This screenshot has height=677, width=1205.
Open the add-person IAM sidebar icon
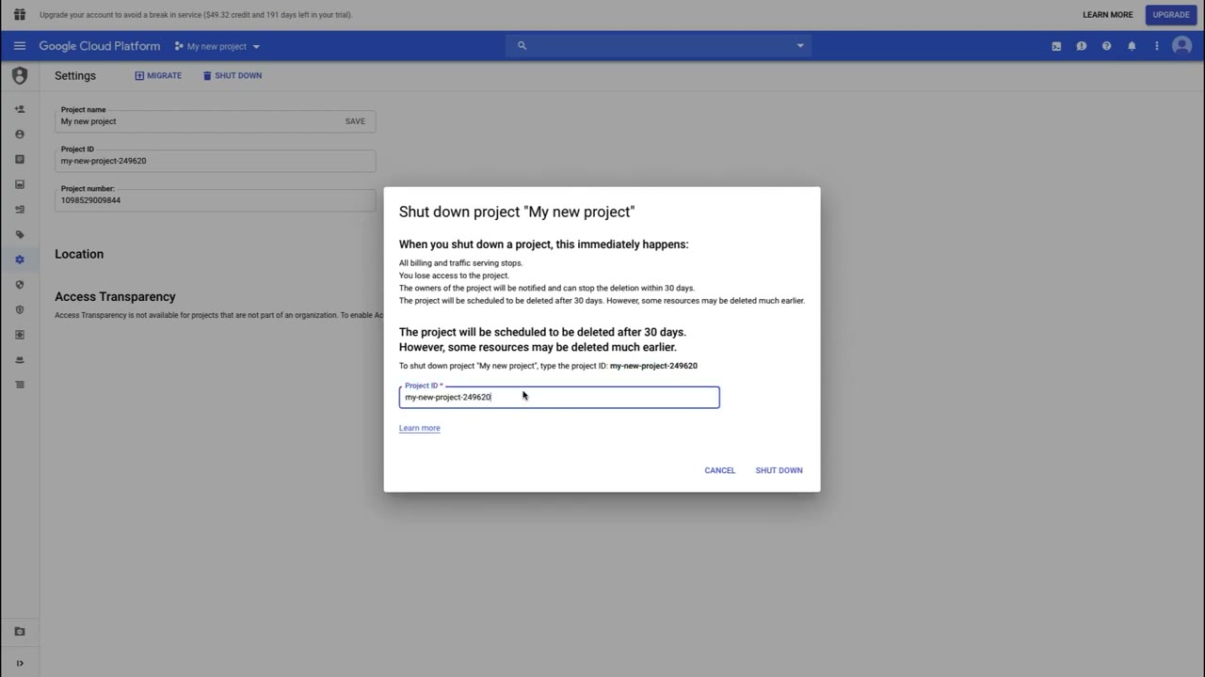(x=20, y=109)
